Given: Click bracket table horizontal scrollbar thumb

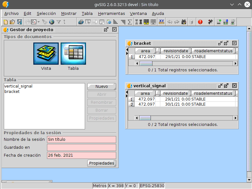Looking at the screenshot, I should (146, 63).
